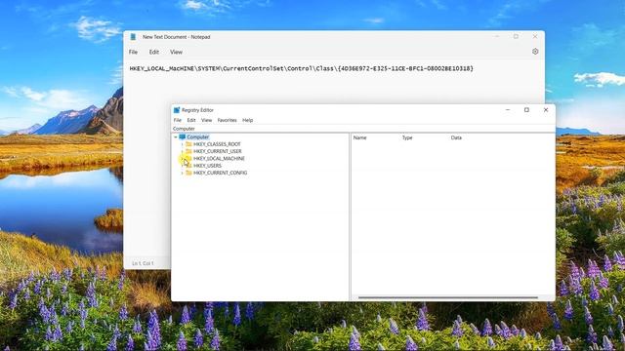The height and width of the screenshot is (351, 625).
Task: Expand the HKEY_CLASSES_ROOT node arrow
Action: (183, 144)
